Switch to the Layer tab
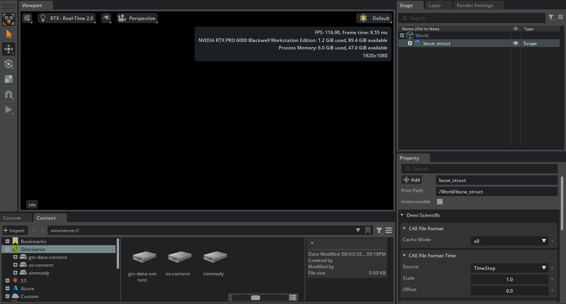This screenshot has height=304, width=566. 435,6
